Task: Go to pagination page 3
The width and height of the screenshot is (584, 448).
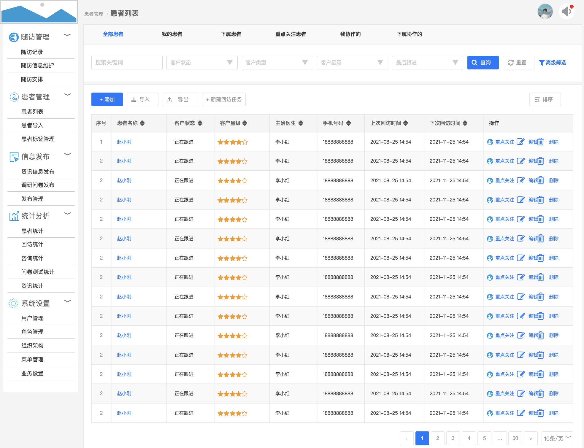Action: click(453, 438)
